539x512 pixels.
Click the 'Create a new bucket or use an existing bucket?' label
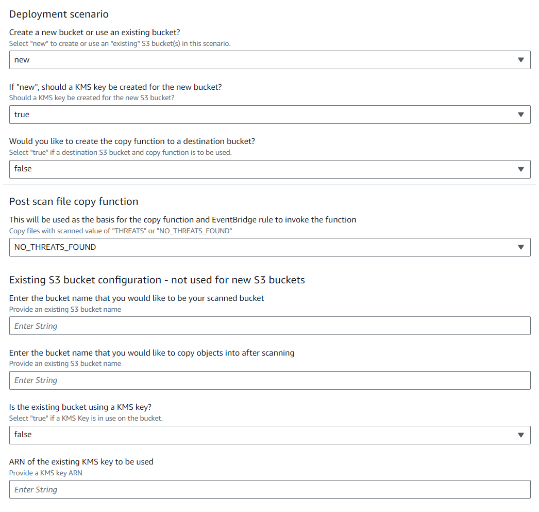pyautogui.click(x=94, y=33)
